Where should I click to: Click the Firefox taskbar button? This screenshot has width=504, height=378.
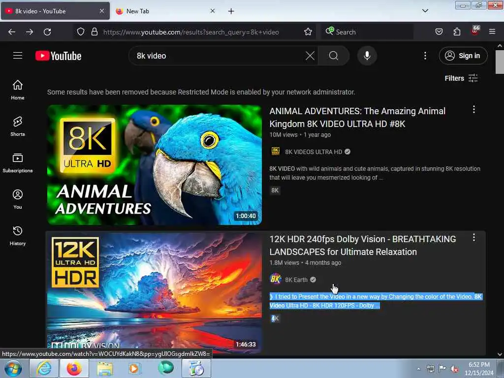[x=74, y=368]
